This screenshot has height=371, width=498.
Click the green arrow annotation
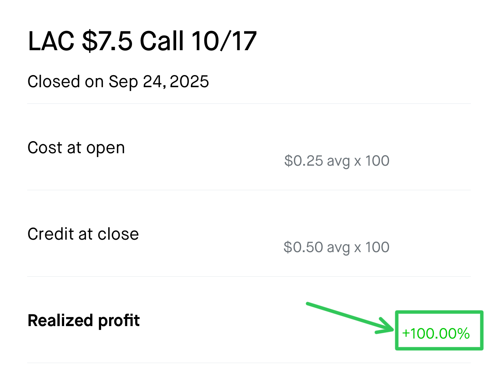click(x=349, y=317)
